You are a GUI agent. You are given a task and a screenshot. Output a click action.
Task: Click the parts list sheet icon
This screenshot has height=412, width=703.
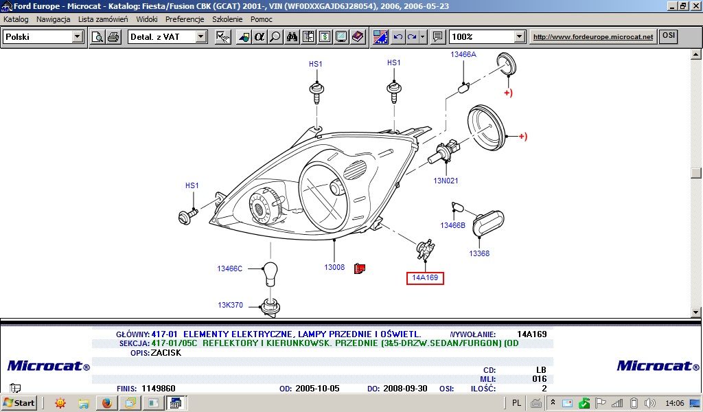click(308, 37)
